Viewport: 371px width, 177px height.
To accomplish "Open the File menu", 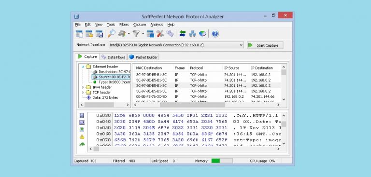I will click(x=78, y=25).
